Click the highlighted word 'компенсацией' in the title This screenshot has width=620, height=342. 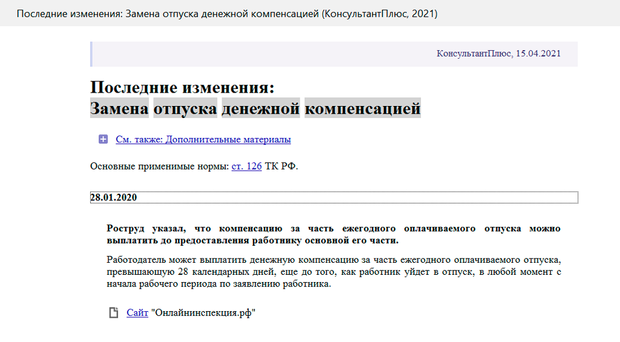363,108
